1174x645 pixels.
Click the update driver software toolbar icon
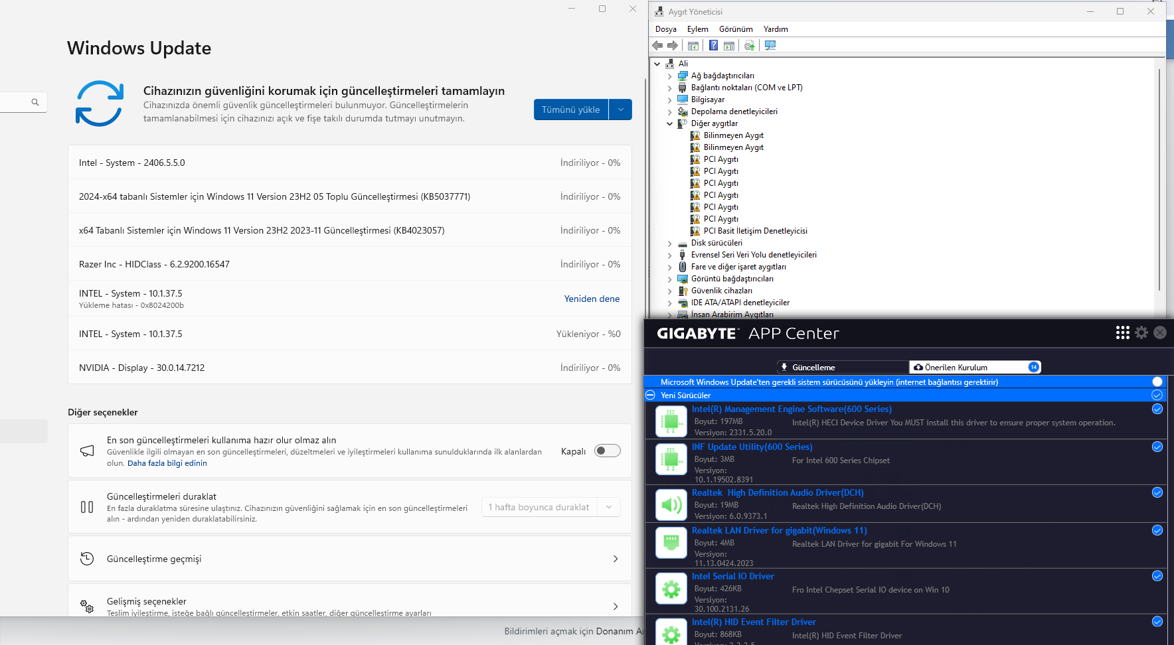pos(750,46)
